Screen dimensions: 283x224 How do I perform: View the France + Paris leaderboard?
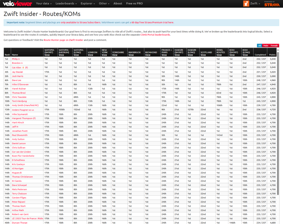tap(164, 55)
